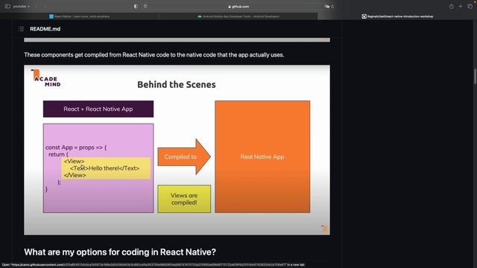Click the partial image above the paragraph
This screenshot has height=268, width=477.
coord(177,39)
